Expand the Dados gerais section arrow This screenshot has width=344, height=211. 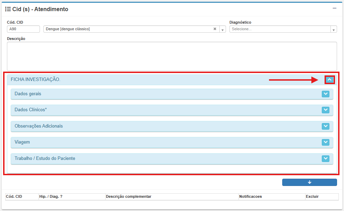325,94
